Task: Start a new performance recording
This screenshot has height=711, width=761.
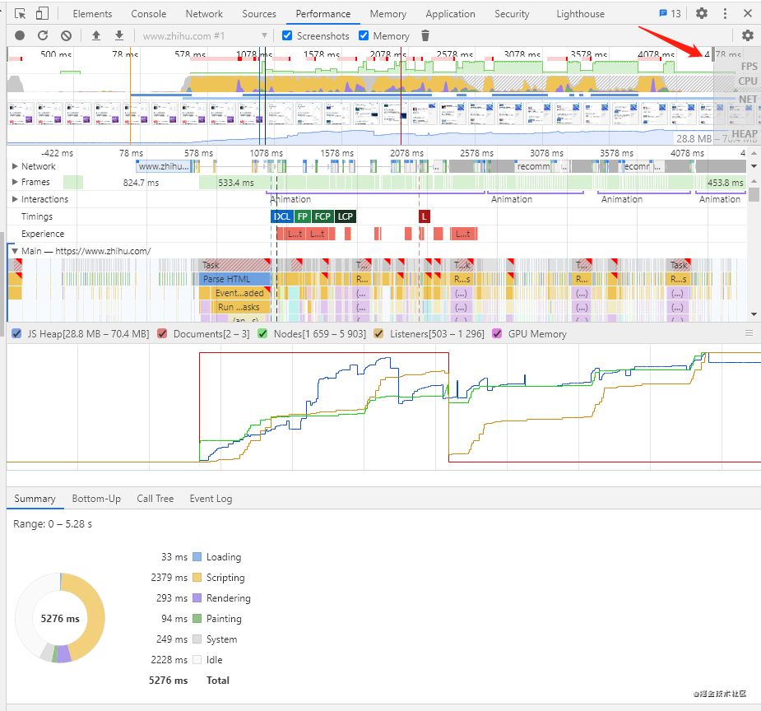Action: coord(18,35)
